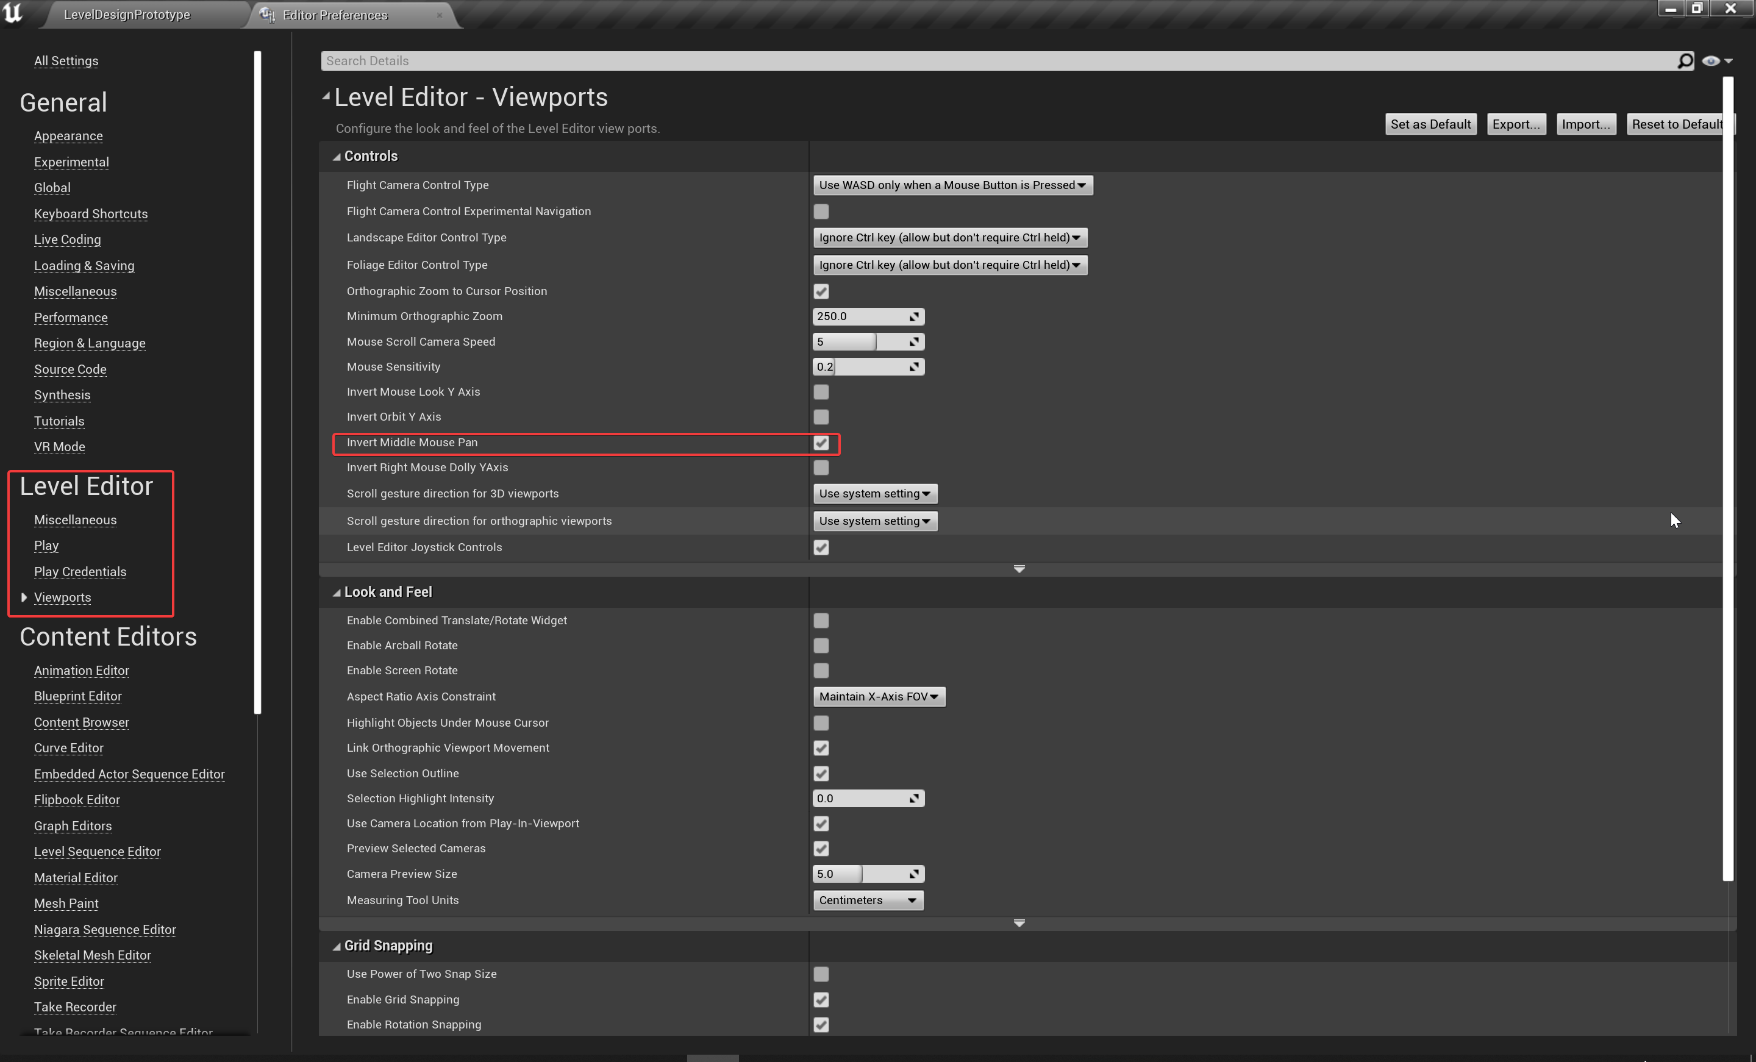Enable Invert Mouse Look Y Axis
The image size is (1756, 1062).
pyautogui.click(x=821, y=391)
